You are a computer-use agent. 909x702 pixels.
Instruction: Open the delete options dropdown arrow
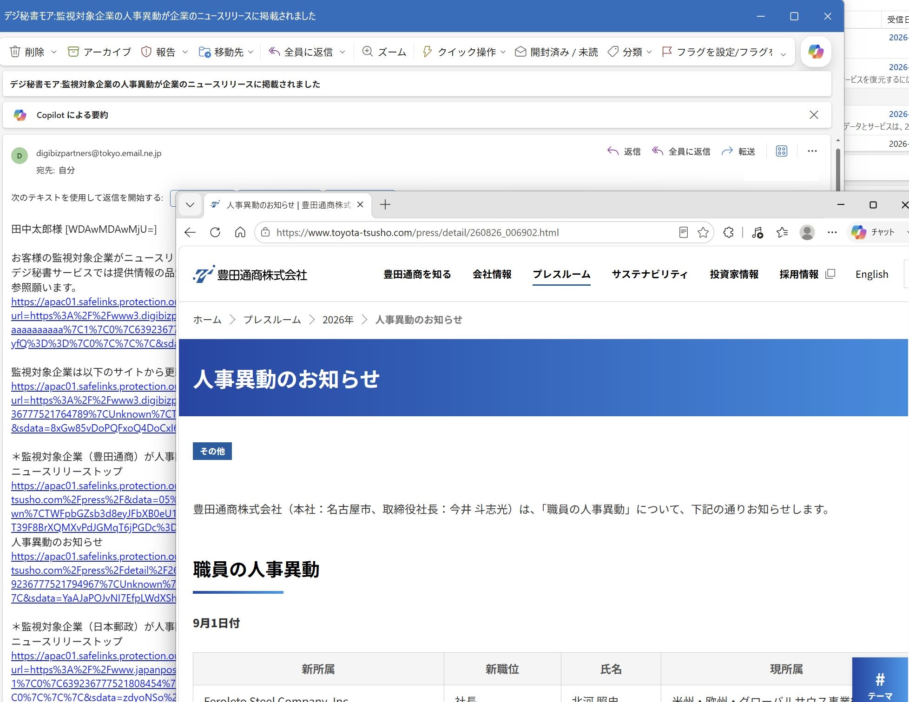pos(53,52)
